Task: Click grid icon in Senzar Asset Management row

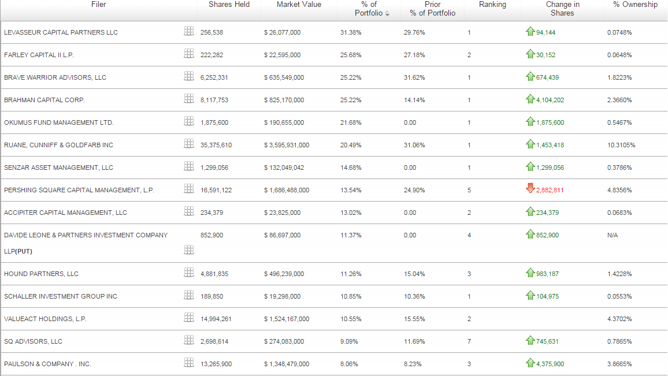Action: pyautogui.click(x=189, y=166)
